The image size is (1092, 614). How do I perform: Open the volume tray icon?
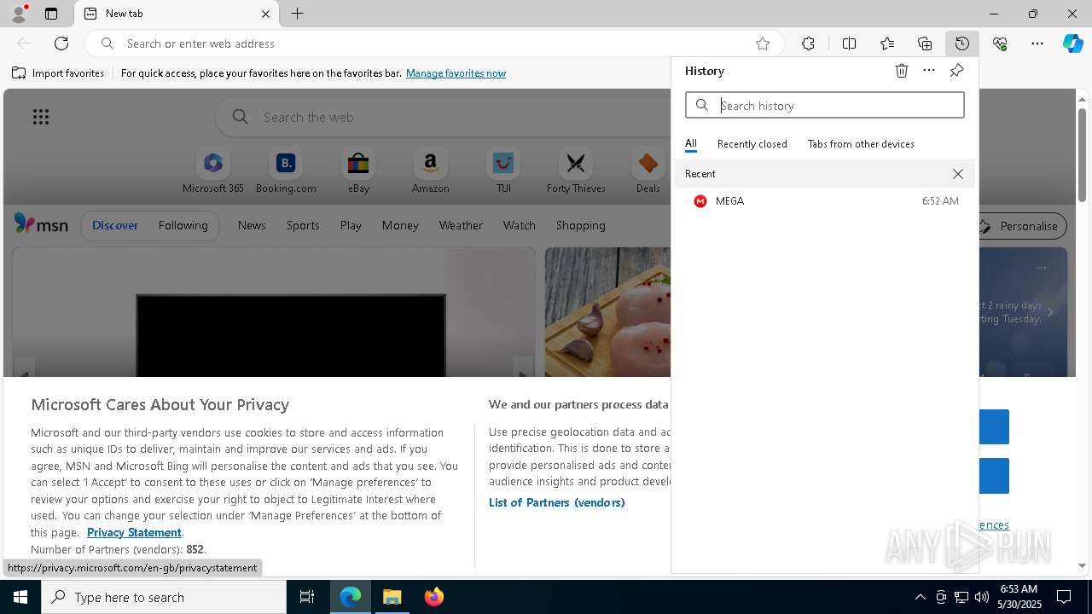[x=981, y=597]
